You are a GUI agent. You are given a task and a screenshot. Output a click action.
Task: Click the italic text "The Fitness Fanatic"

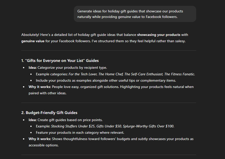(179, 74)
